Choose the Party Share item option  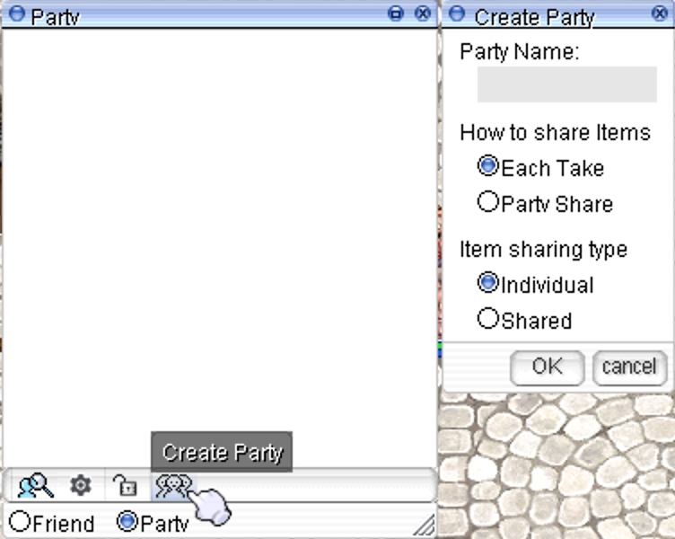(488, 202)
